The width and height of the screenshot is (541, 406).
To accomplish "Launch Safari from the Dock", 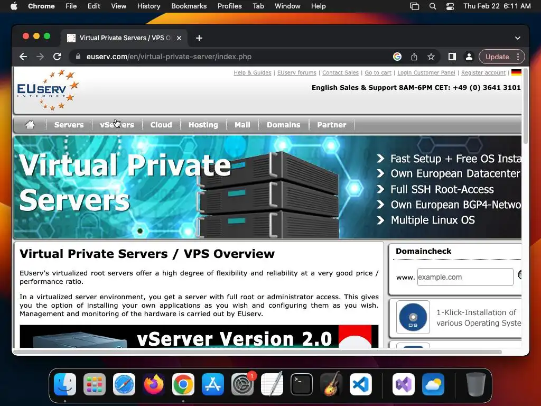I will pos(124,384).
